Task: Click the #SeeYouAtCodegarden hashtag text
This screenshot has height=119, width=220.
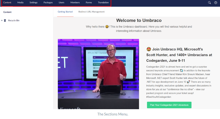Action: coord(159,97)
